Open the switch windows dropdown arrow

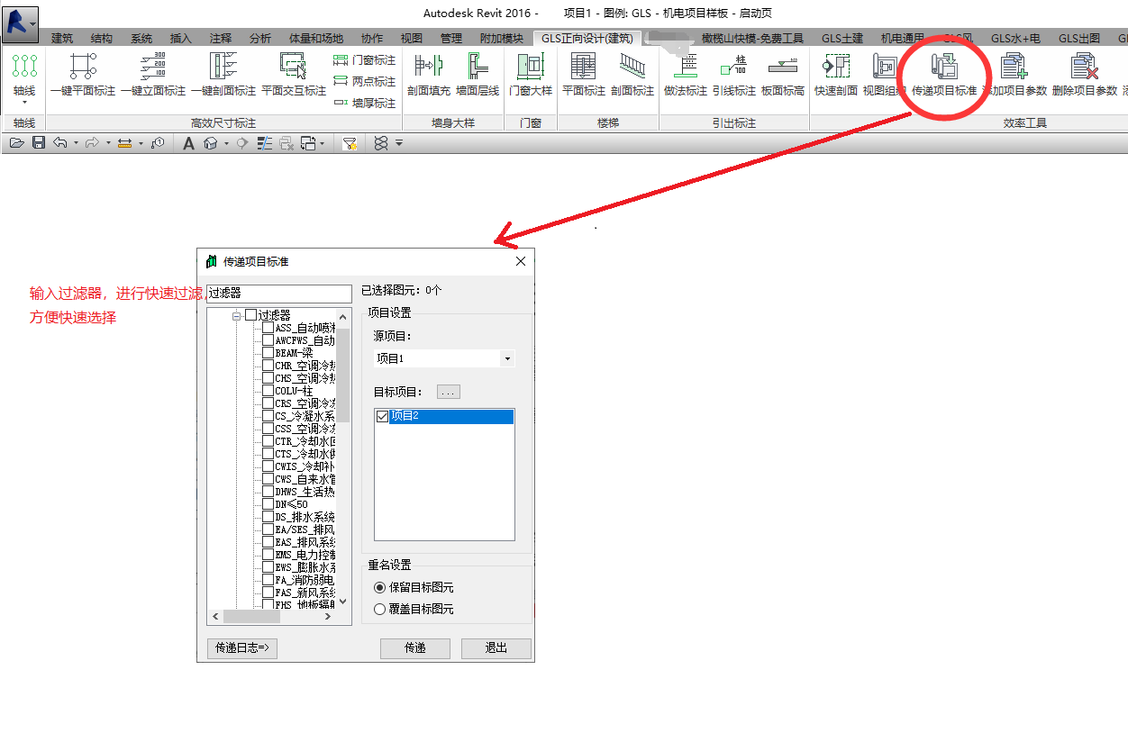coord(323,143)
